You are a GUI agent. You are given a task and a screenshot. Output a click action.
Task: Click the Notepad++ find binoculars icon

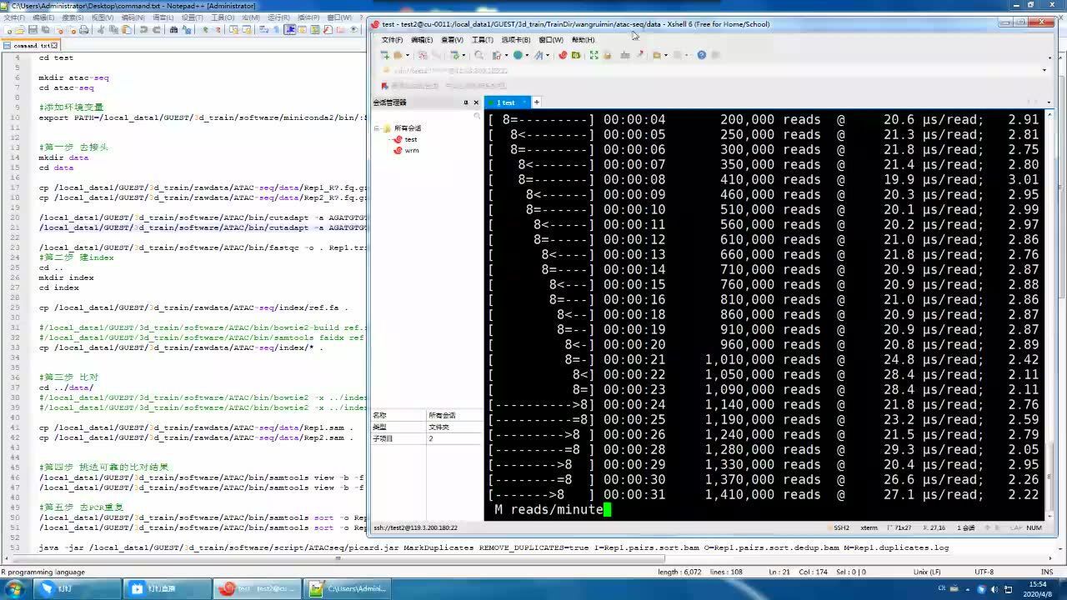point(173,29)
